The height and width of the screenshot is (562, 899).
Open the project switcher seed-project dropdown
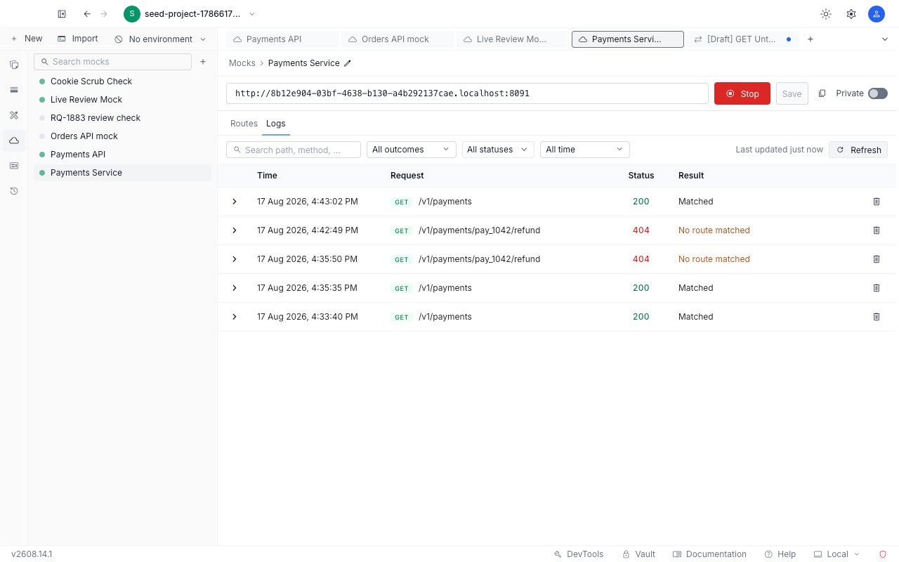pyautogui.click(x=190, y=14)
